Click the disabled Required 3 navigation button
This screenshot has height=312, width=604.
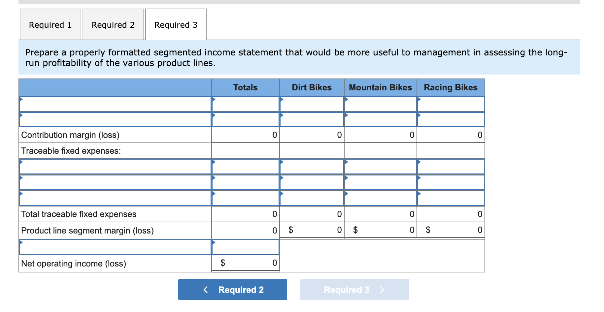(354, 290)
